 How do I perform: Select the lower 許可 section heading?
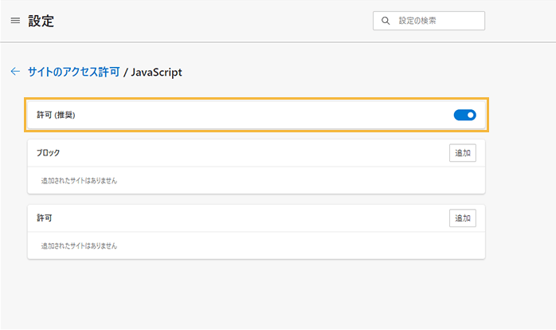(45, 218)
